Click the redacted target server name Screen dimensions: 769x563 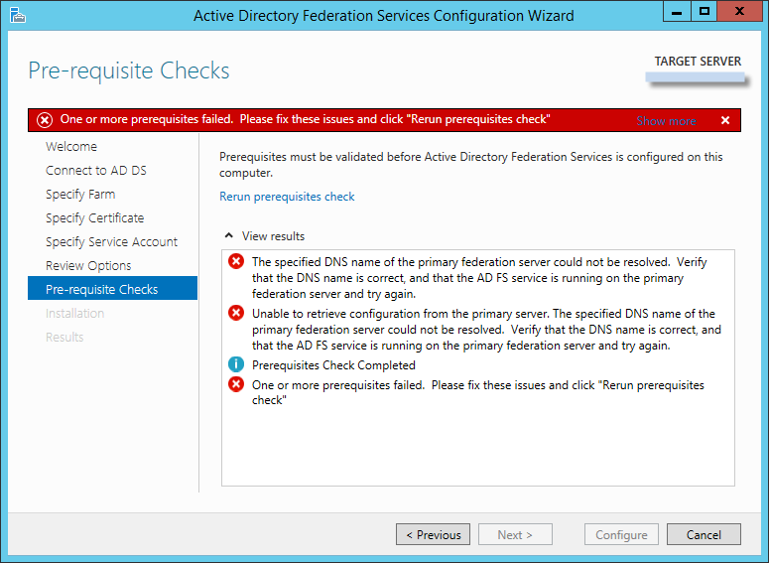696,77
